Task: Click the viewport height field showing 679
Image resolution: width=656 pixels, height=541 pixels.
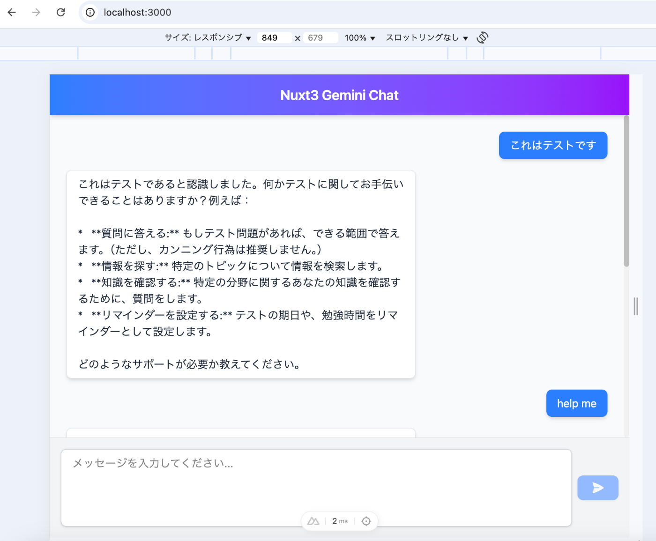Action: point(321,37)
